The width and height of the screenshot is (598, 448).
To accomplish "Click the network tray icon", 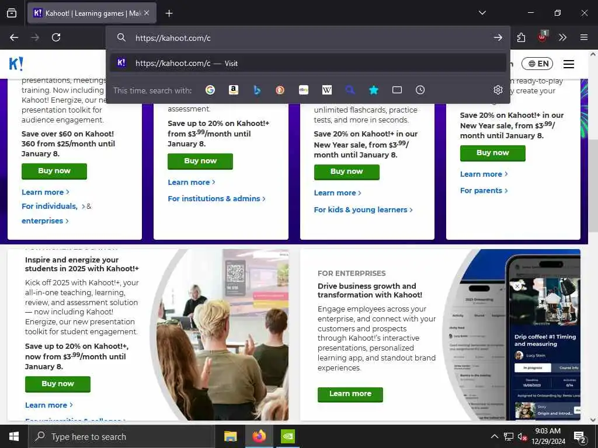I will point(509,436).
